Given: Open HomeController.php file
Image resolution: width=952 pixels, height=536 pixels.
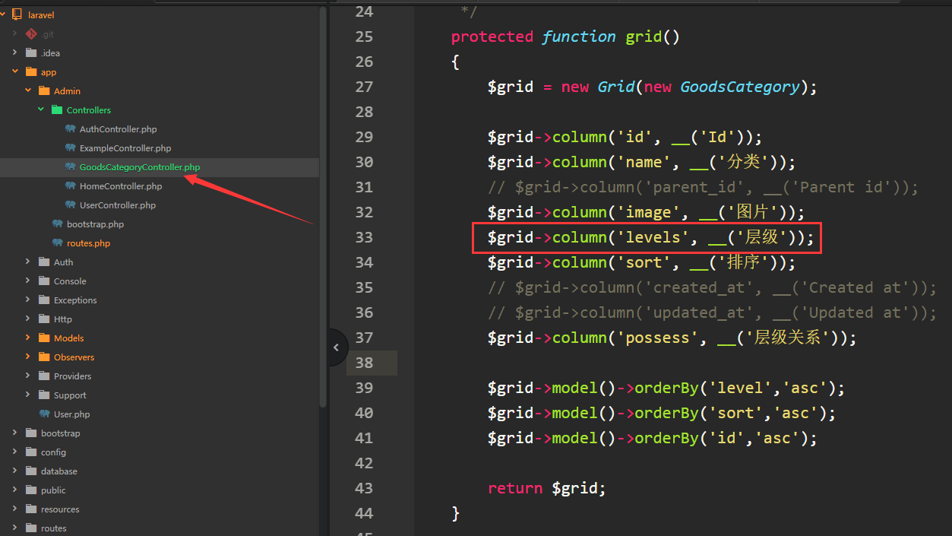Looking at the screenshot, I should click(x=121, y=186).
